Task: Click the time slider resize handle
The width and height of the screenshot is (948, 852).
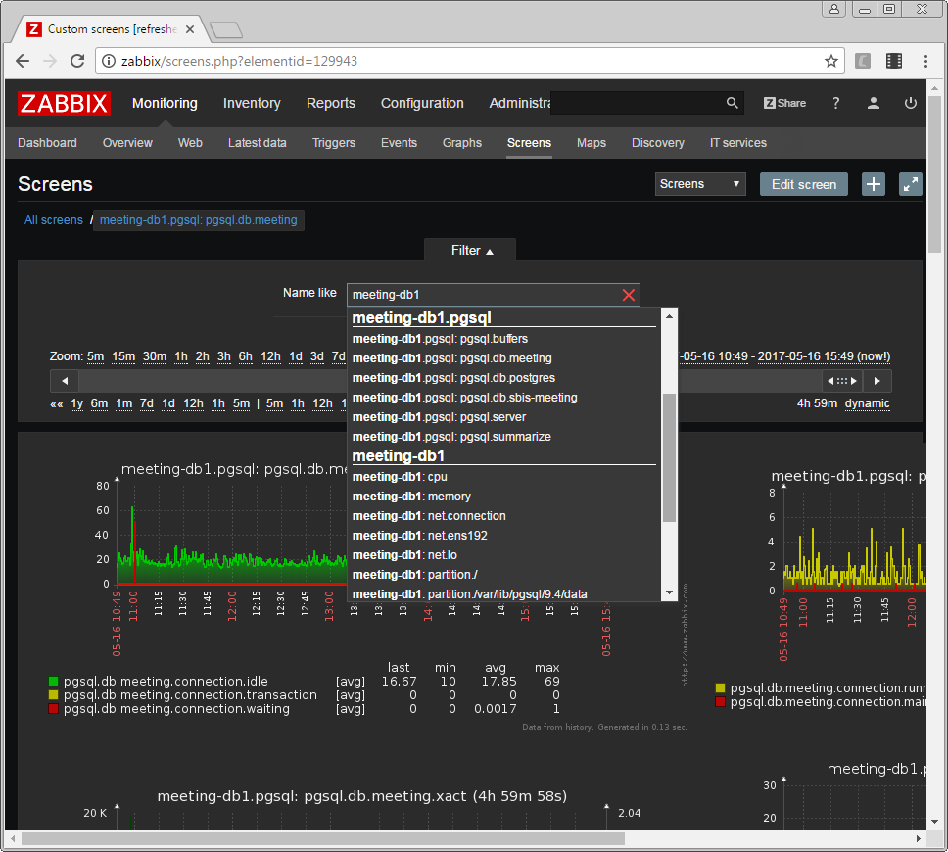Action: click(x=841, y=381)
